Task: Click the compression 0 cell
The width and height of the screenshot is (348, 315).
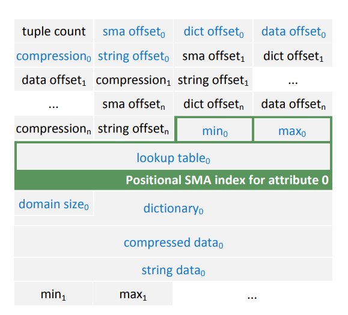Action: coord(53,55)
